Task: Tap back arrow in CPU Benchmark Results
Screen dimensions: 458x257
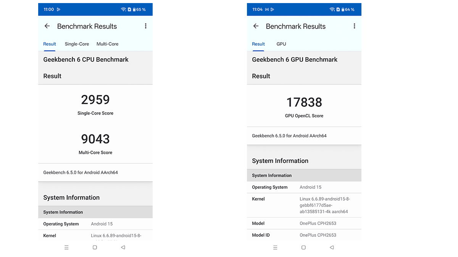Action: (47, 26)
